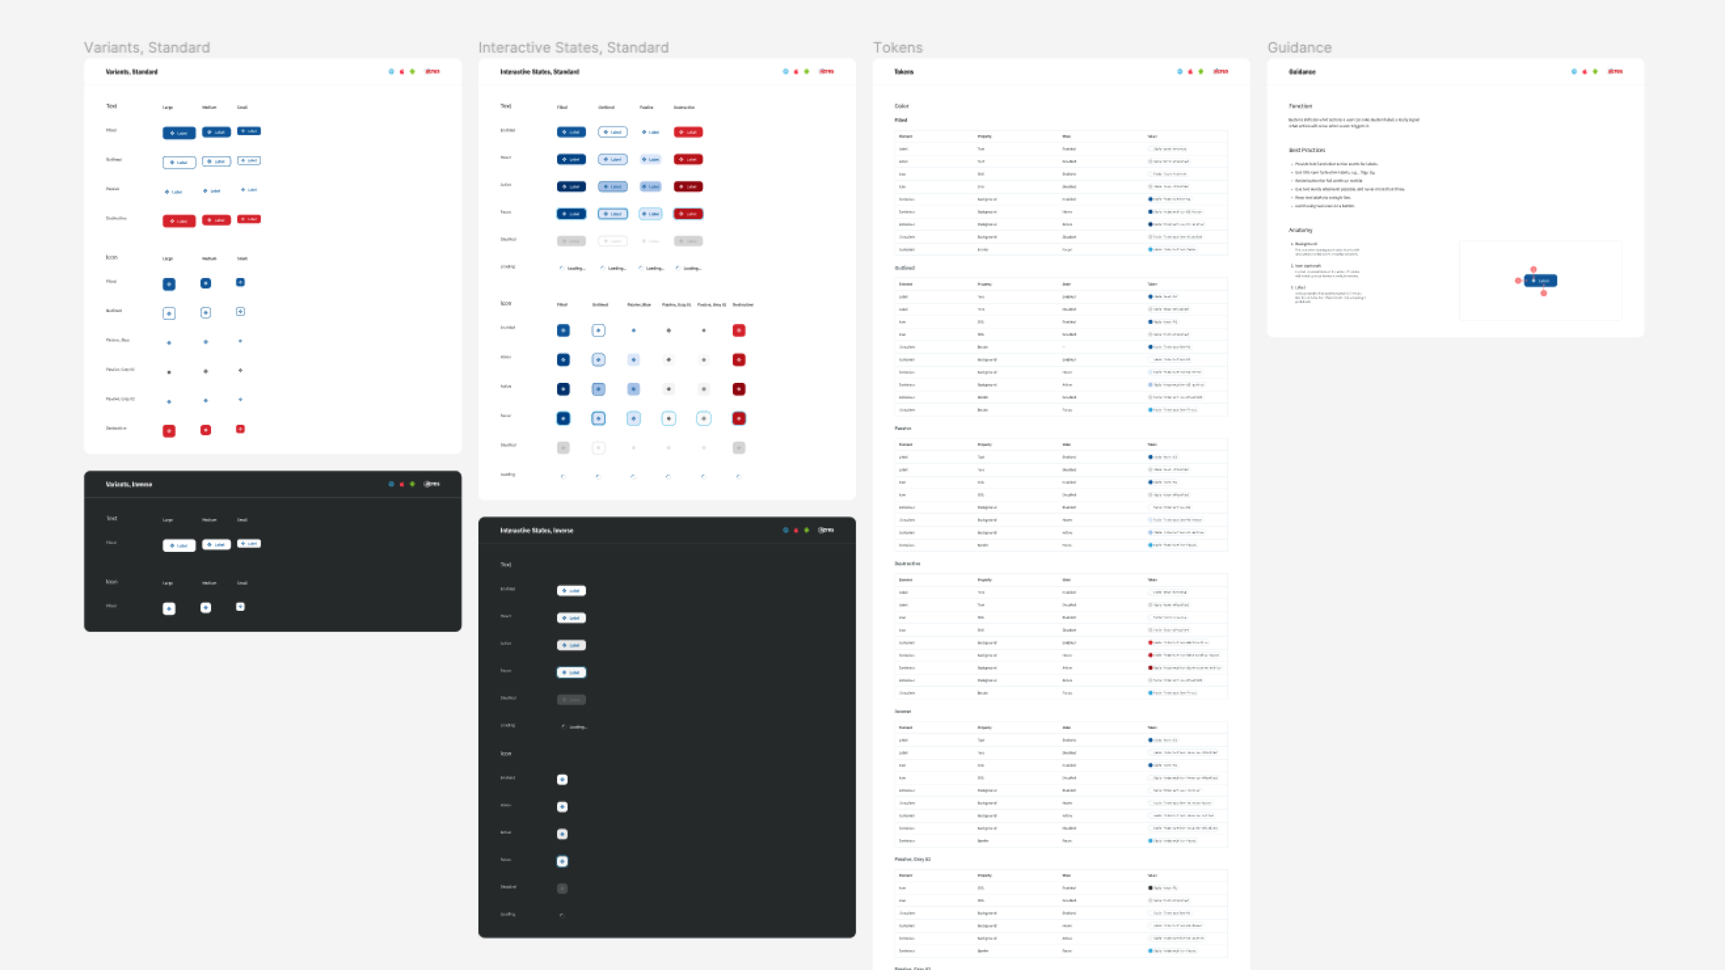Click red brand logo in Guidance header
This screenshot has width=1725, height=970.
point(1615,72)
